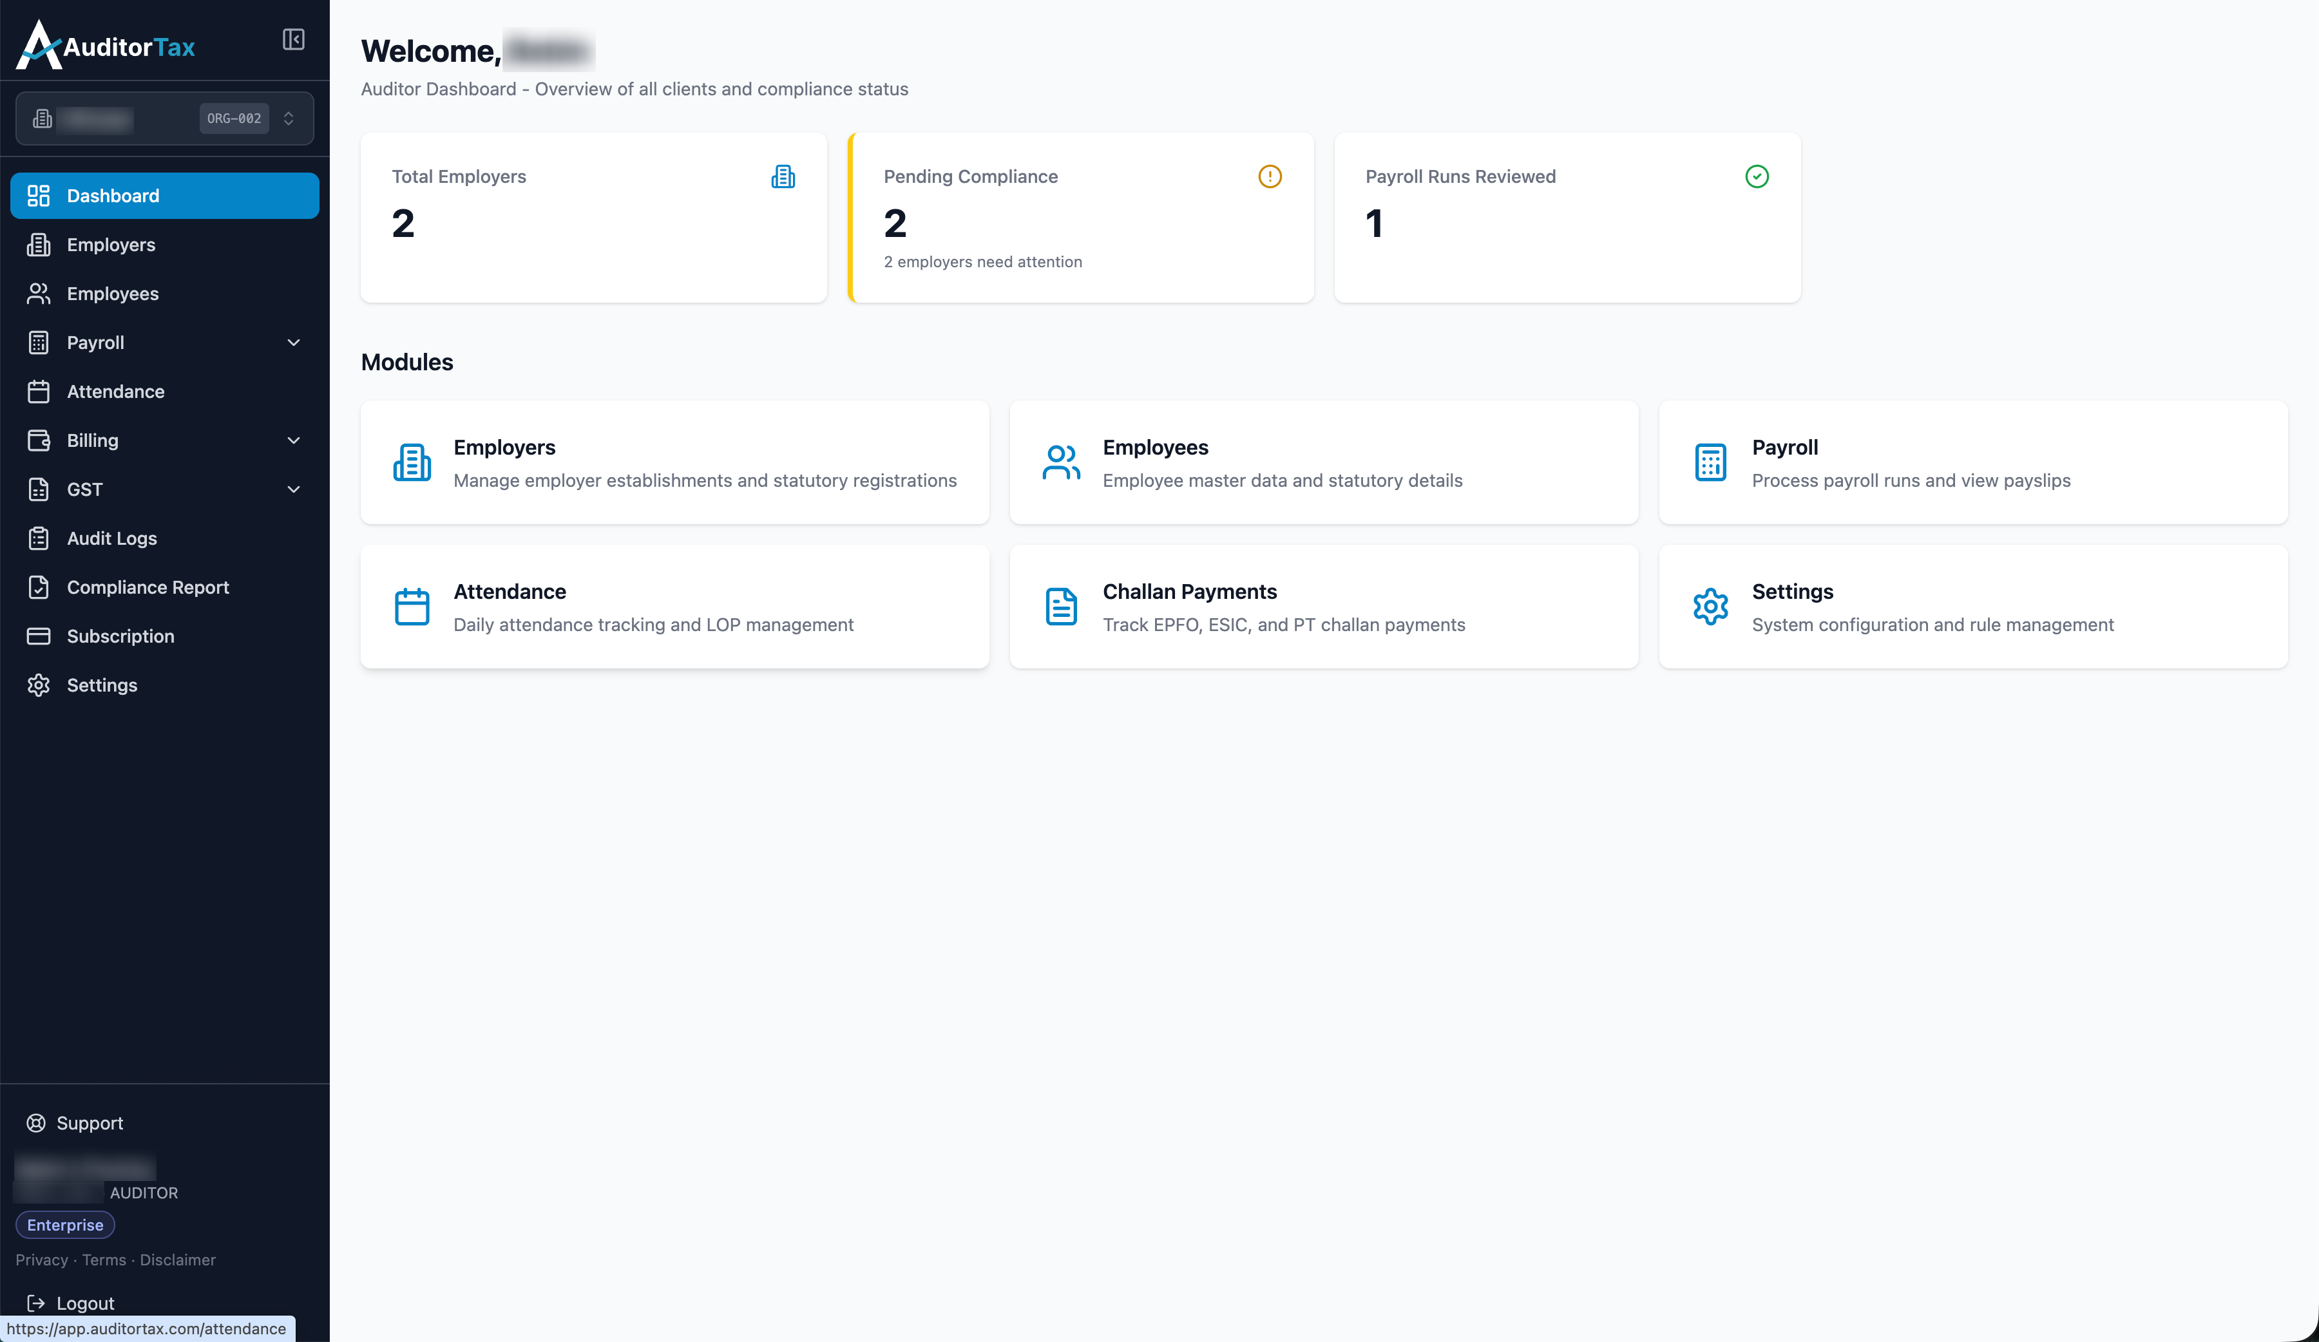Click the Pending Compliance warning icon
2319x1342 pixels.
[1270, 176]
